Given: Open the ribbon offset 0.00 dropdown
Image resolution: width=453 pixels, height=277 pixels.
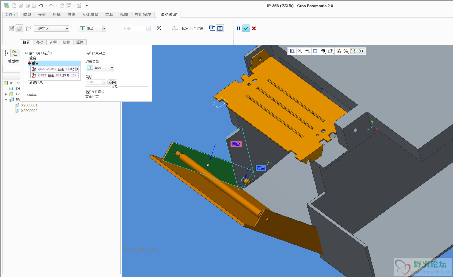Looking at the screenshot, I should click(x=148, y=29).
